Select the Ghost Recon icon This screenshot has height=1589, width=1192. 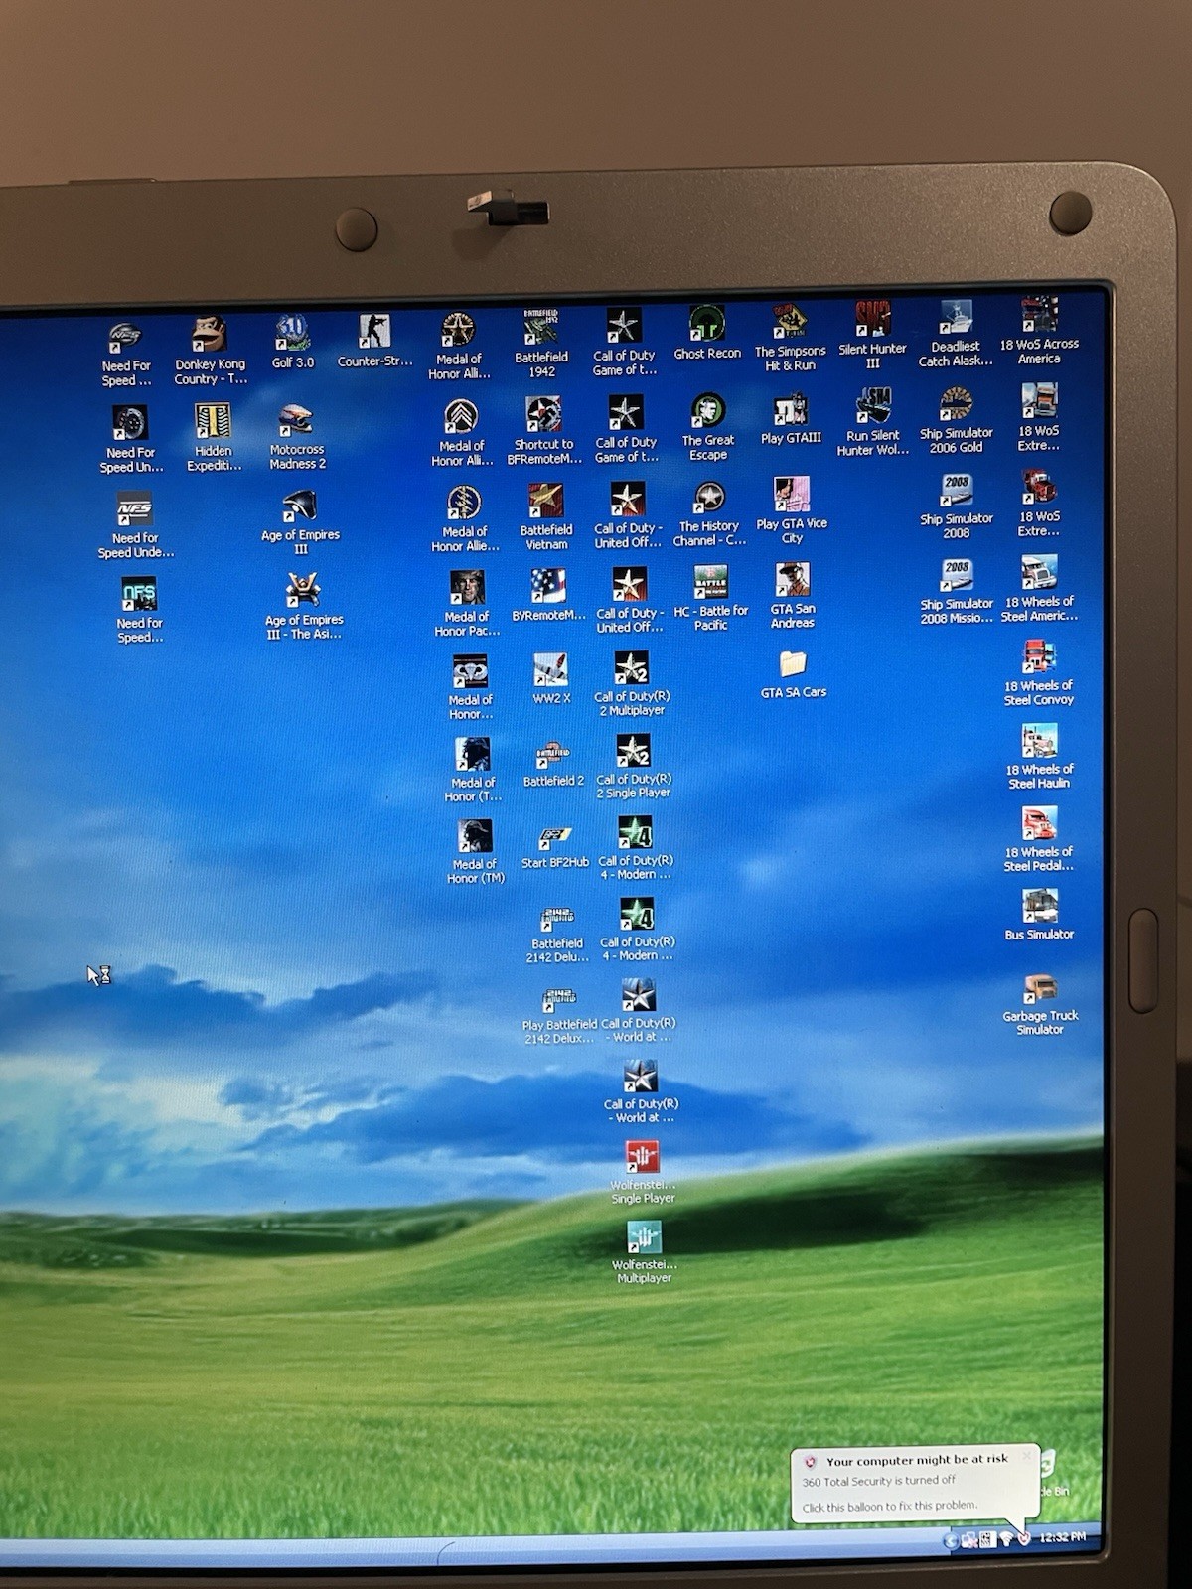click(707, 333)
